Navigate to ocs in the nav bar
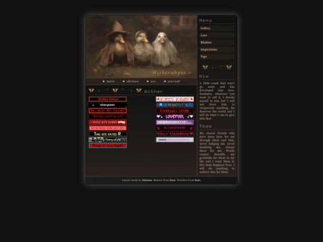Screen dimensions: 323x242 151,81
